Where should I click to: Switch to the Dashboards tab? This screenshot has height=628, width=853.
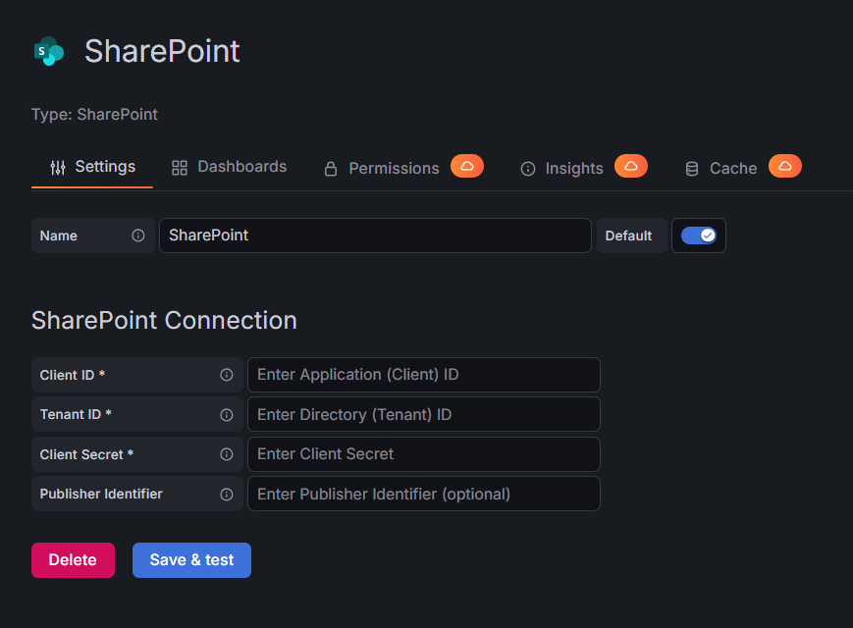(x=229, y=167)
